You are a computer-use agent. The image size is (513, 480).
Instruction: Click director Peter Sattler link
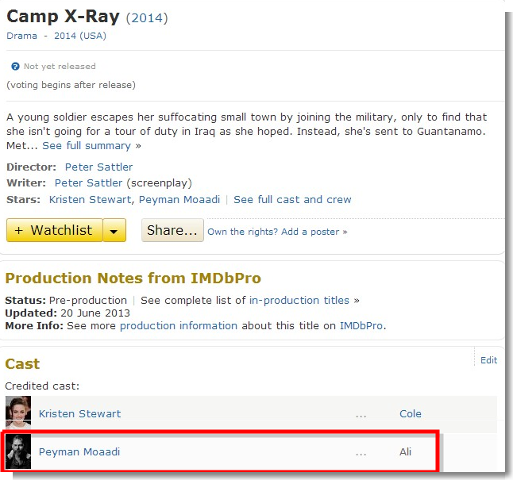(x=98, y=167)
